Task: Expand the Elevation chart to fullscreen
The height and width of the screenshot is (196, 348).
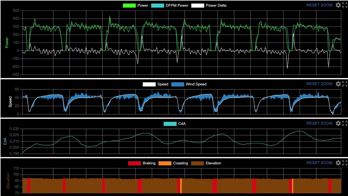Action: tap(345, 163)
